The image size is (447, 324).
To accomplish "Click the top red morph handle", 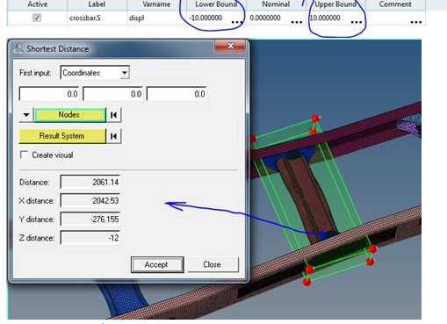I will [315, 119].
